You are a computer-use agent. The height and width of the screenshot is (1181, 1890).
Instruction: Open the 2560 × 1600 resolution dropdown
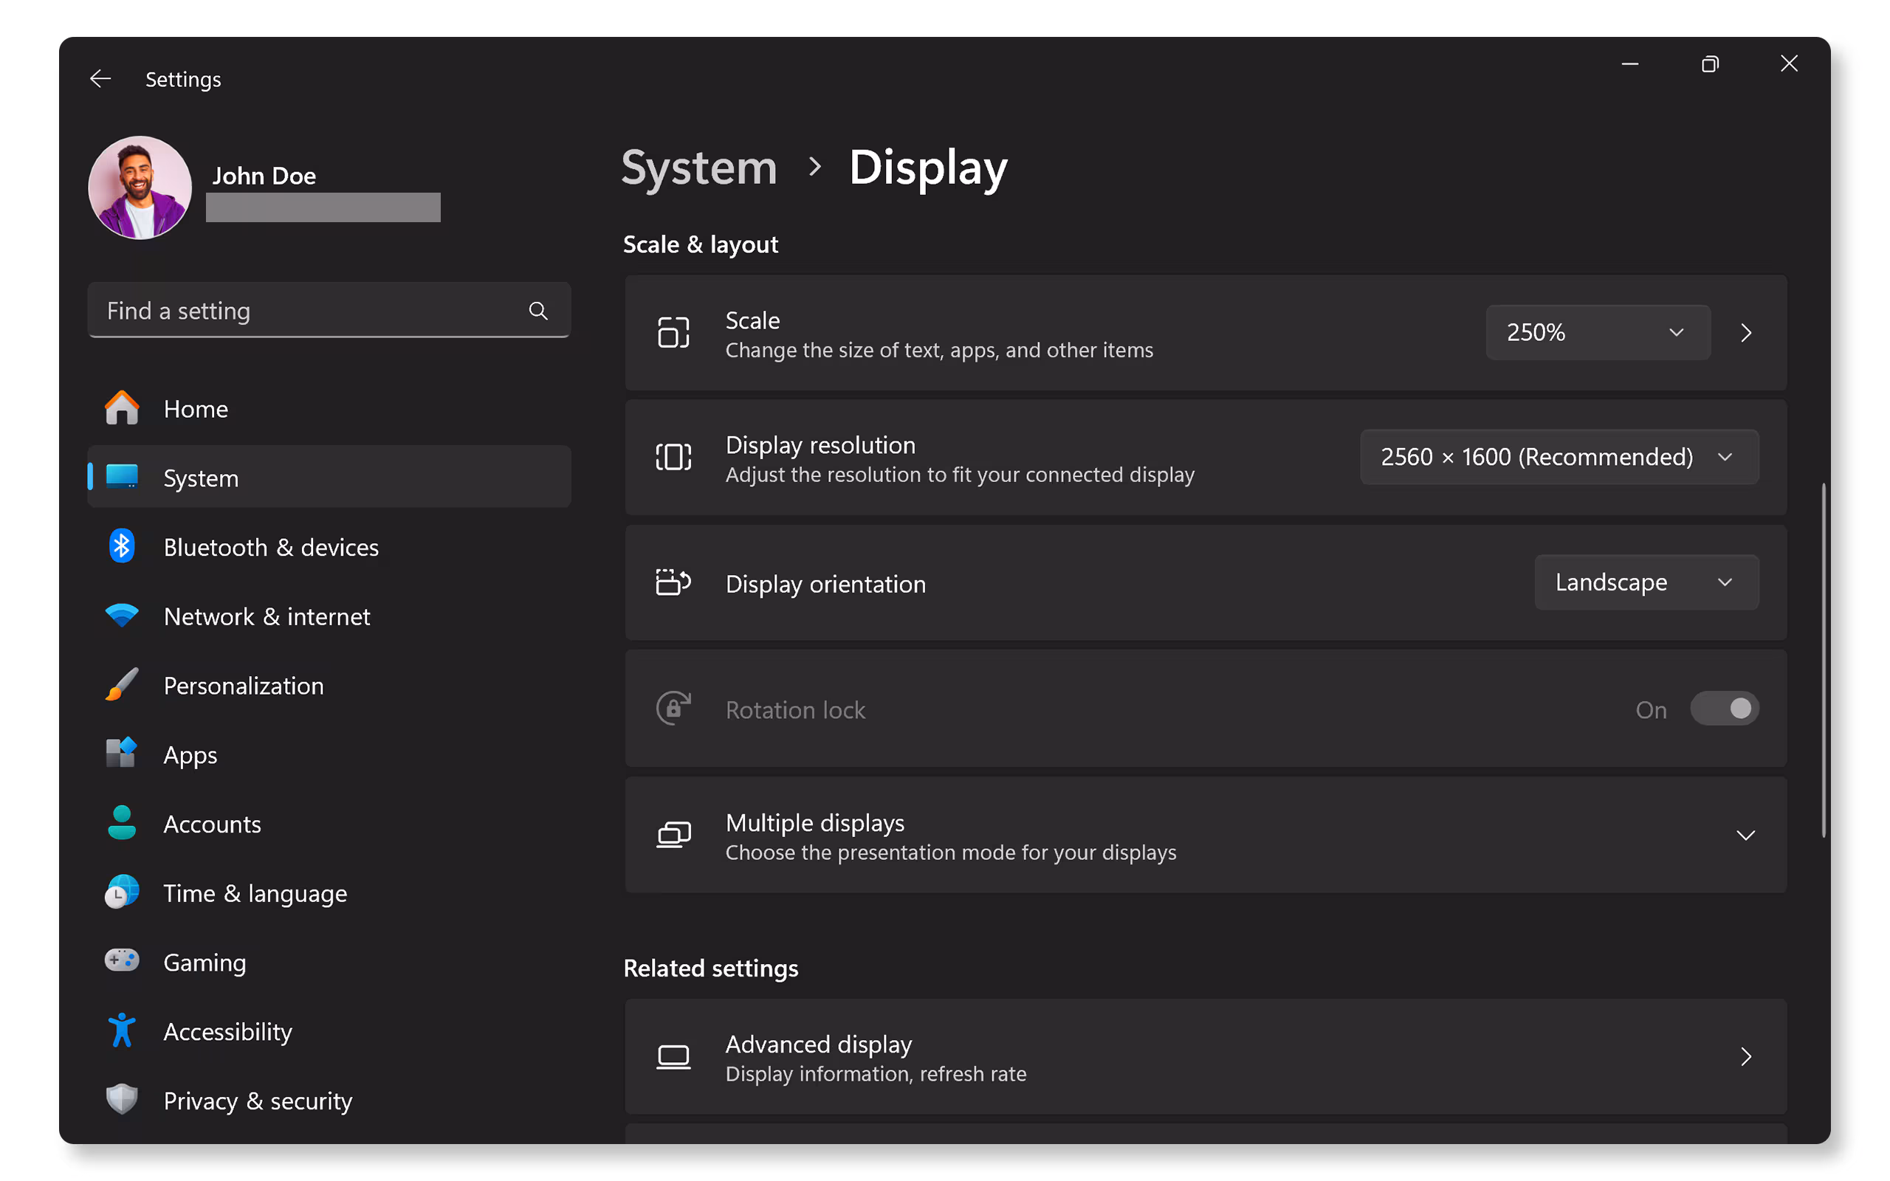click(1559, 457)
